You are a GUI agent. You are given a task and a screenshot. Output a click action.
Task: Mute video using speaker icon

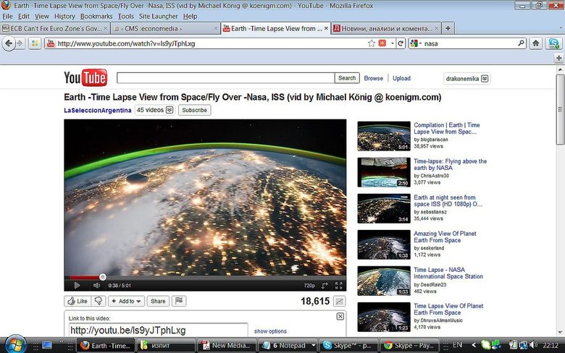(x=96, y=285)
